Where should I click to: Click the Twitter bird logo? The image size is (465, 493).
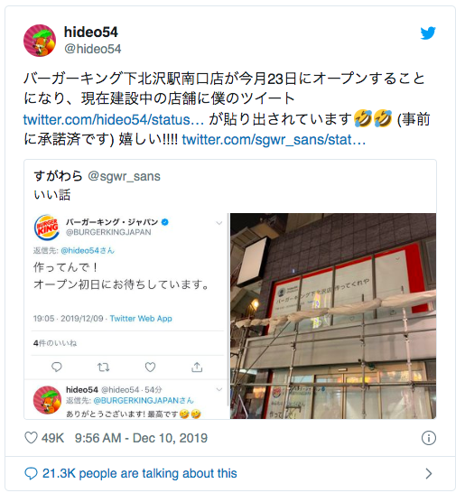(428, 33)
